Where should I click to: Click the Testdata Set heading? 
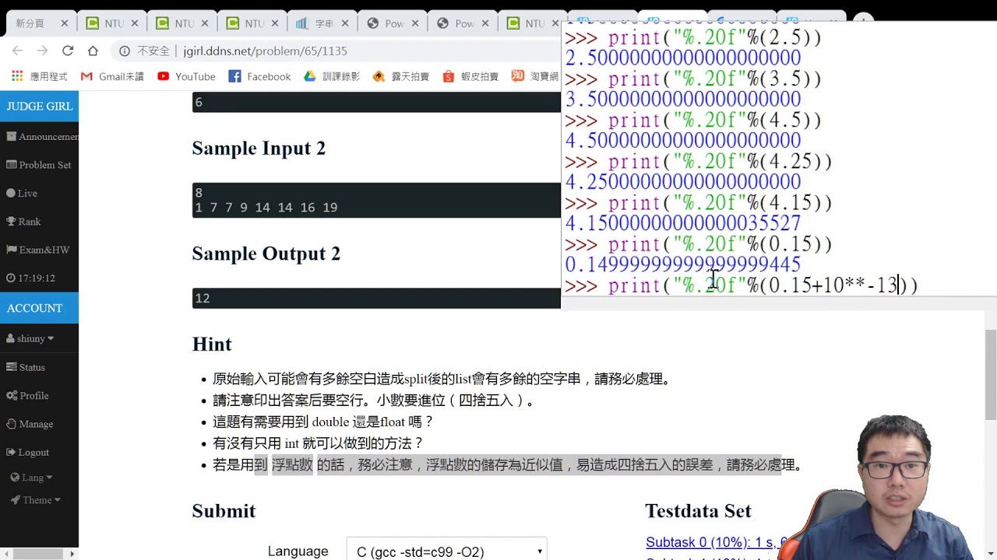pos(698,510)
